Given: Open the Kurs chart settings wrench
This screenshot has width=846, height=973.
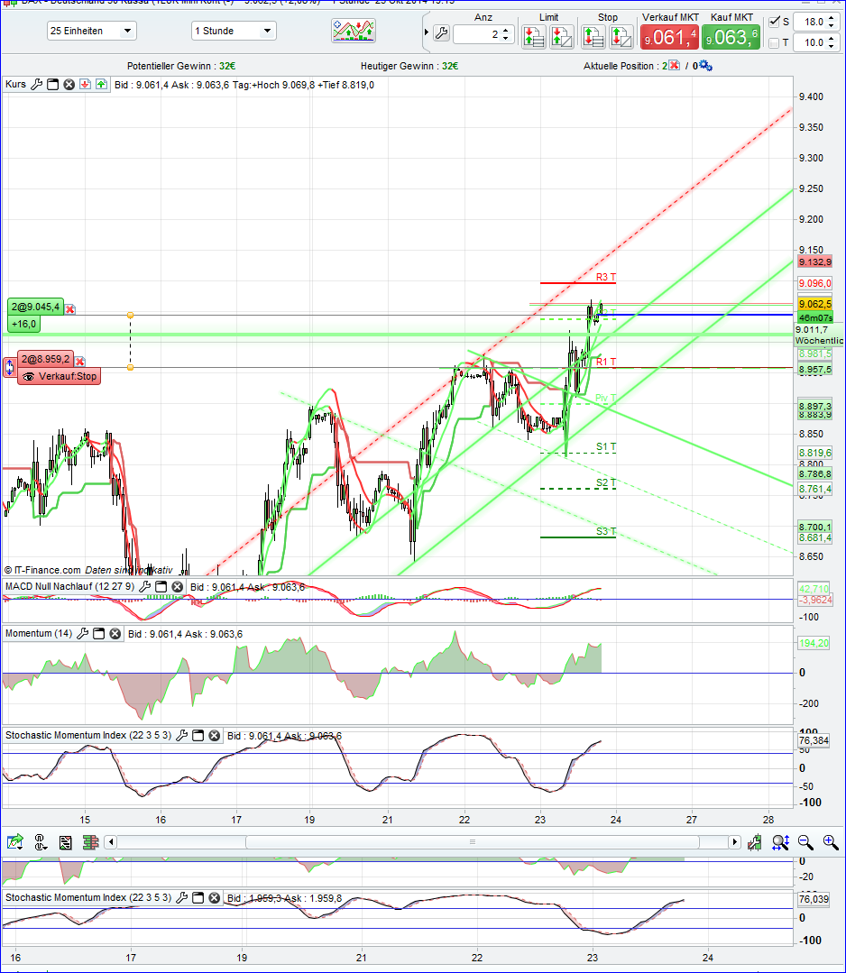Looking at the screenshot, I should [37, 86].
